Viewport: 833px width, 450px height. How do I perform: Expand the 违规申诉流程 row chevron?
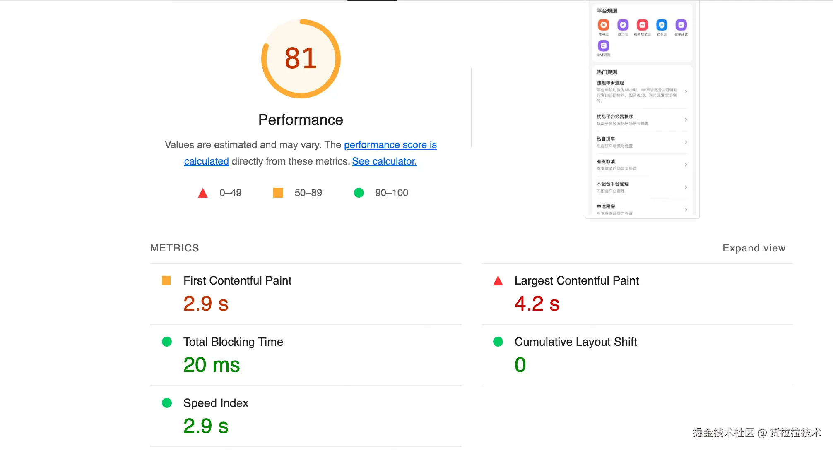pyautogui.click(x=686, y=91)
